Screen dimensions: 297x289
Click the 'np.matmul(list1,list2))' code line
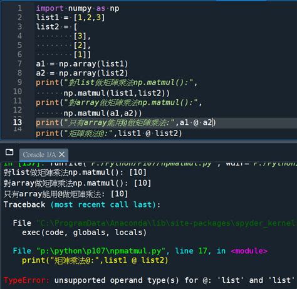click(x=117, y=93)
